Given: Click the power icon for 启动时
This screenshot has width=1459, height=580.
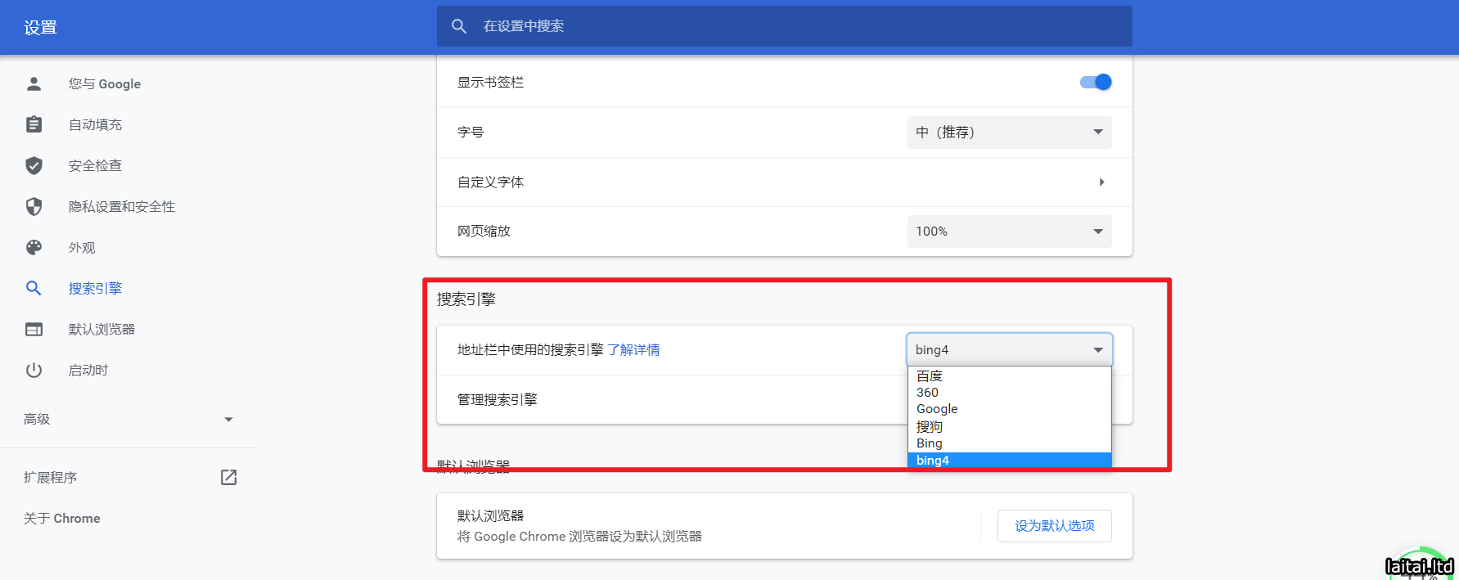Looking at the screenshot, I should click(x=34, y=370).
